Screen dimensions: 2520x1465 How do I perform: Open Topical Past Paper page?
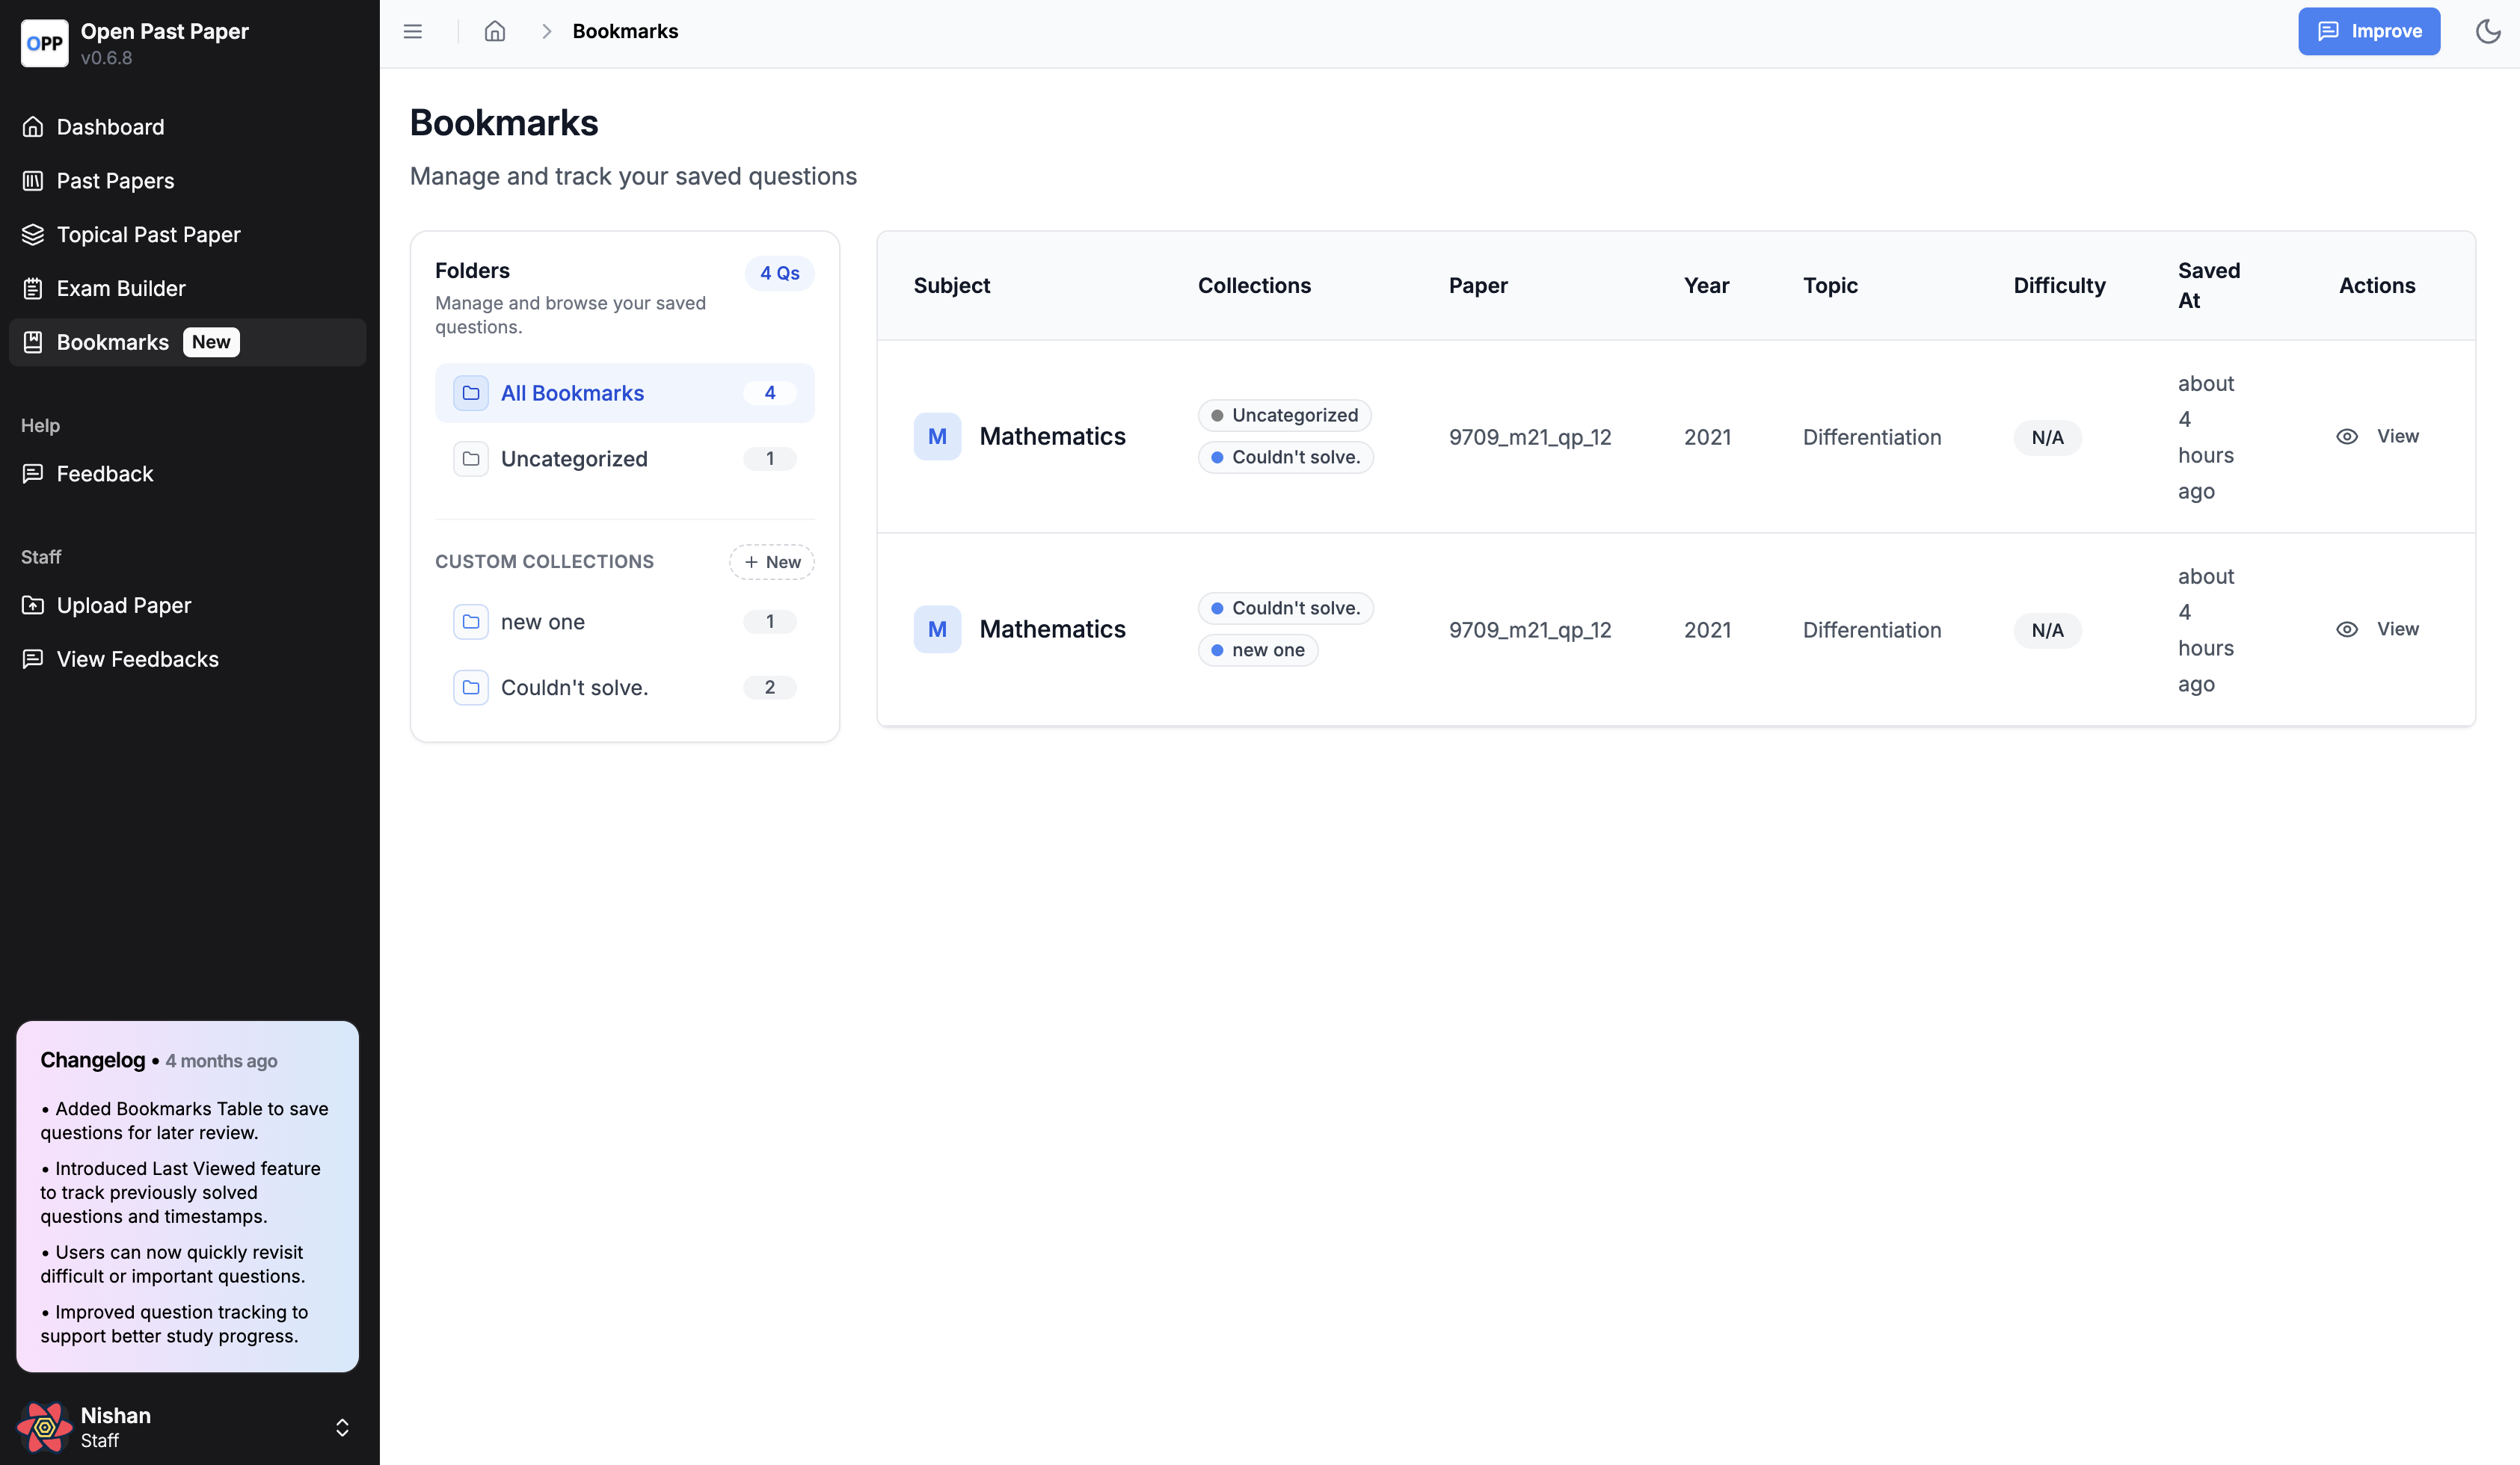click(188, 235)
